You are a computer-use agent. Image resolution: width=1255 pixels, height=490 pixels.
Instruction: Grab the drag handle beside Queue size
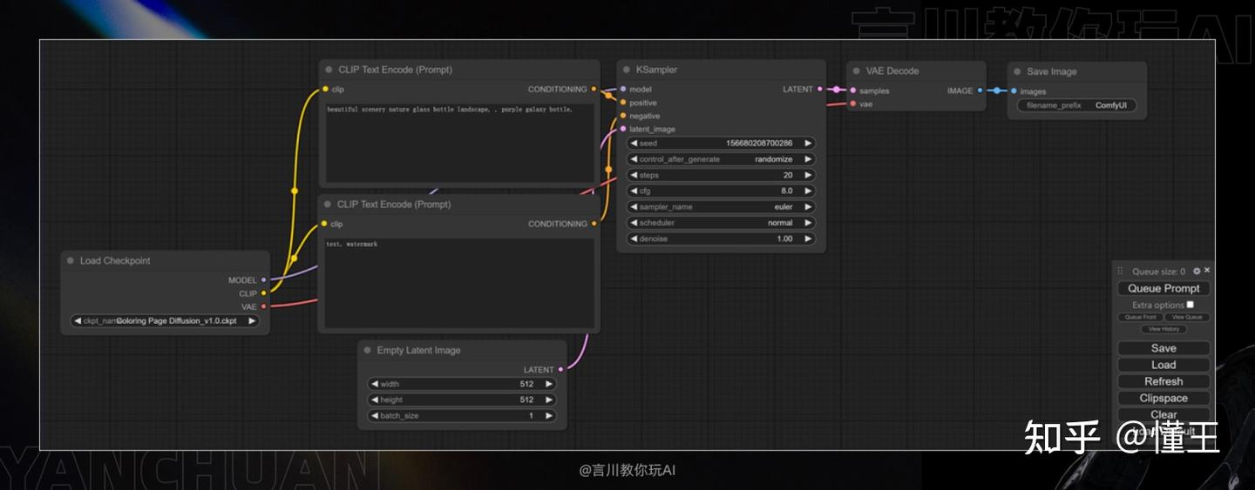[1121, 272]
